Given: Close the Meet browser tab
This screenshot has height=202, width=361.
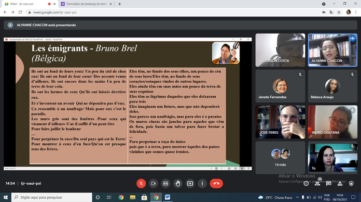Looking at the screenshot, I should click(x=55, y=4).
